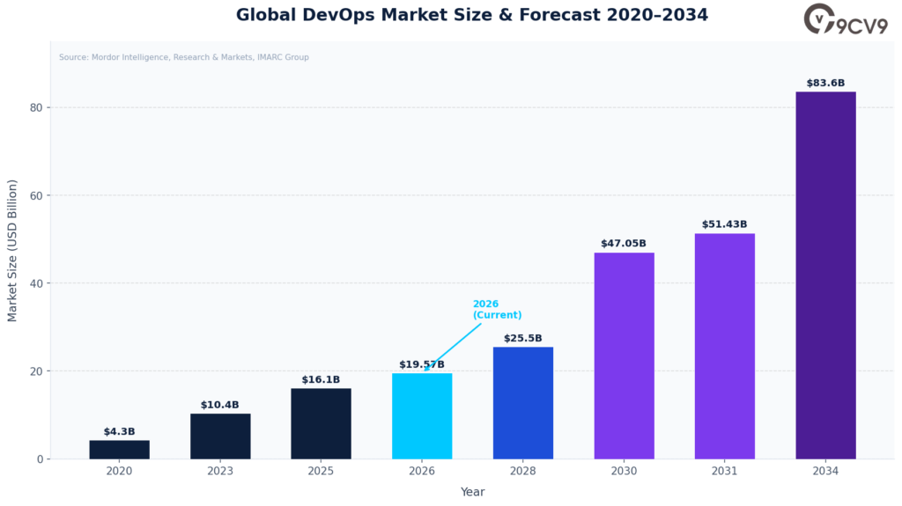Click the x-axis tick label '2026'

pyautogui.click(x=422, y=471)
